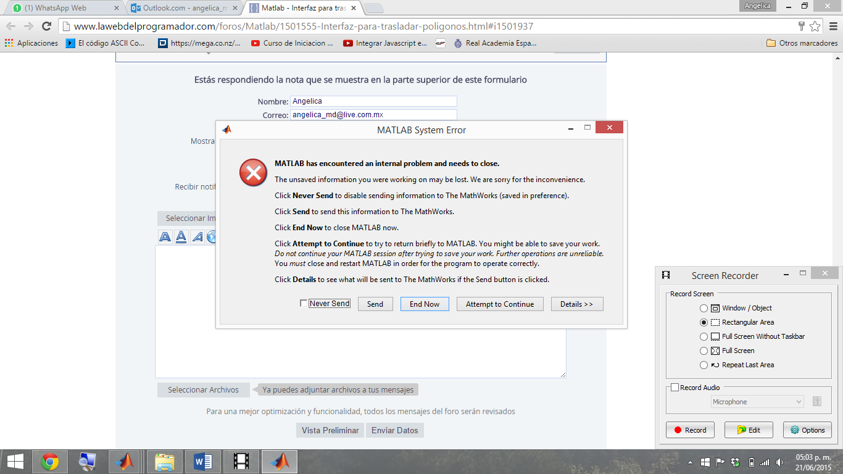
Task: Click the active MATLAB taskbar icon beside film icon
Action: 280,462
